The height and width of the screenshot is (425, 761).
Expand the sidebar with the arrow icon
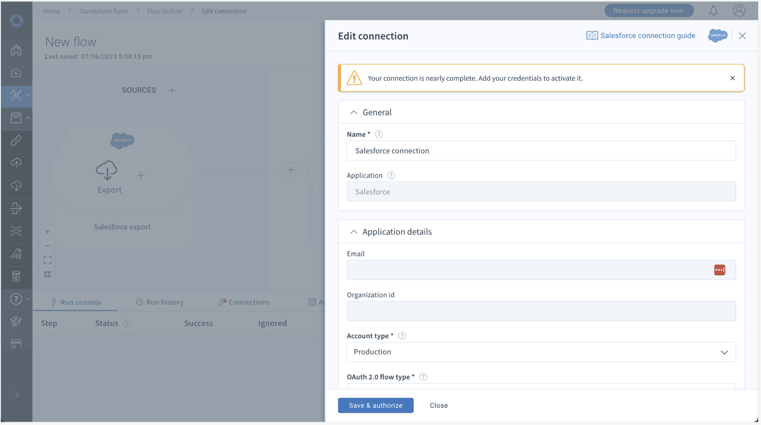17,395
